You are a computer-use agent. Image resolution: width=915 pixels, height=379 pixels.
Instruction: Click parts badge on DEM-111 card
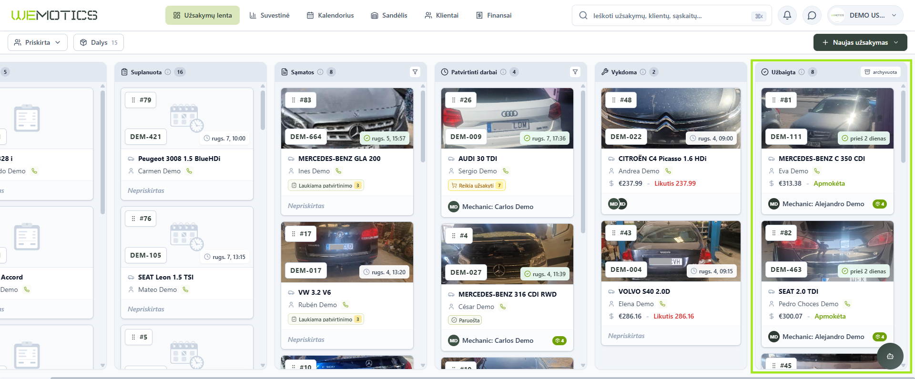coord(879,204)
